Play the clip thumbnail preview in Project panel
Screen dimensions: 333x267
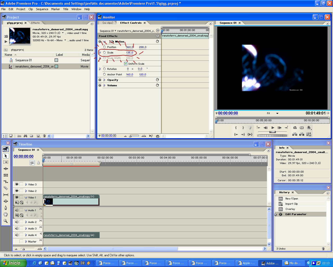coord(6,41)
